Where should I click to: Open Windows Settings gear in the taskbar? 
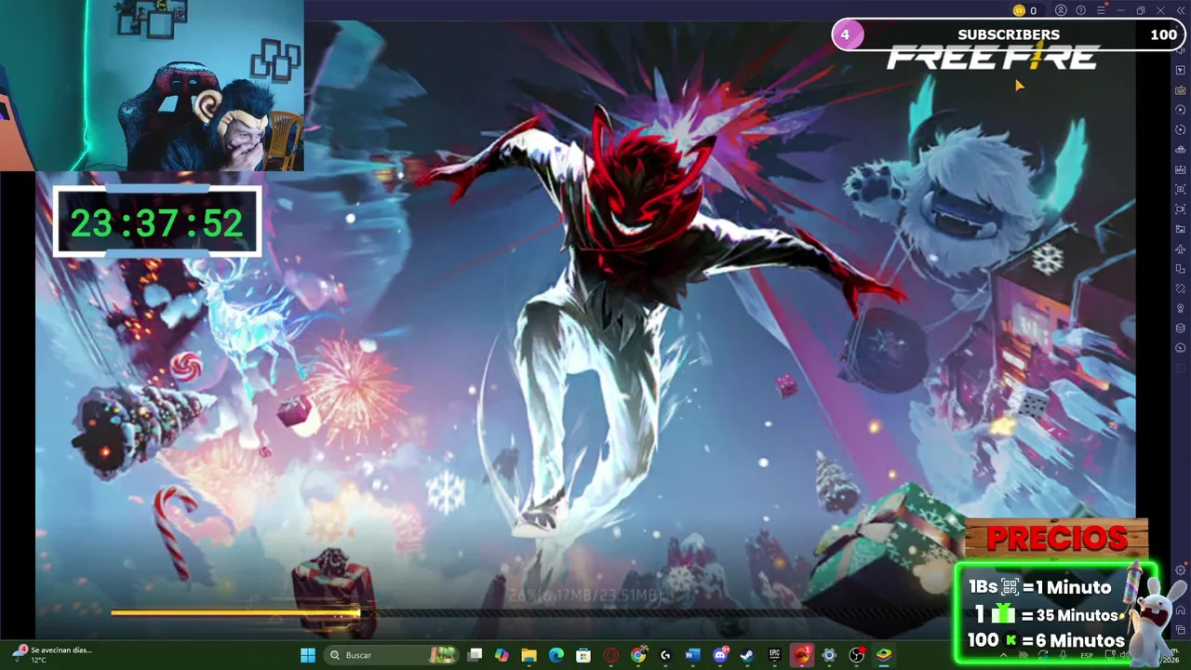tap(829, 655)
